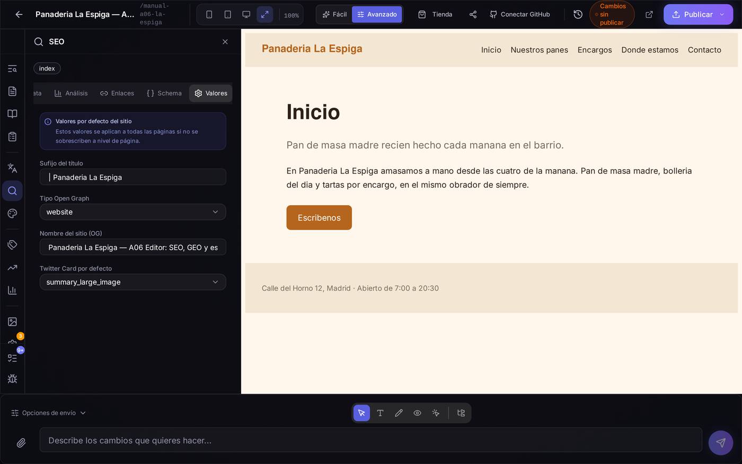742x464 pixels.
Task: Switch to the Análisis tab
Action: coord(71,93)
